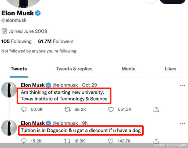188x148 pixels.
Task: Open the 61.7M Followers list
Action: click(56, 41)
